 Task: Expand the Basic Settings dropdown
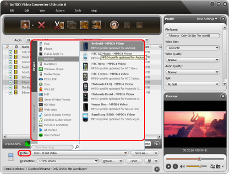pyautogui.click(x=207, y=19)
